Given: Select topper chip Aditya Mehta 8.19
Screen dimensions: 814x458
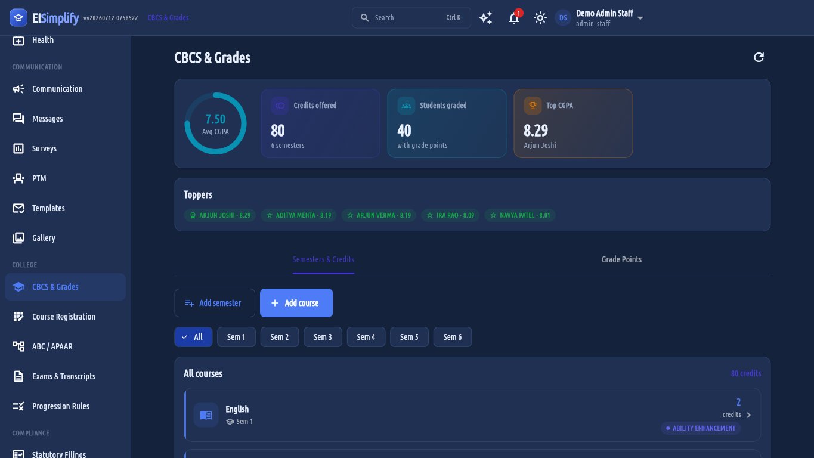Looking at the screenshot, I should [x=299, y=215].
